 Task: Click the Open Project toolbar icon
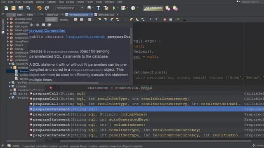21,8
